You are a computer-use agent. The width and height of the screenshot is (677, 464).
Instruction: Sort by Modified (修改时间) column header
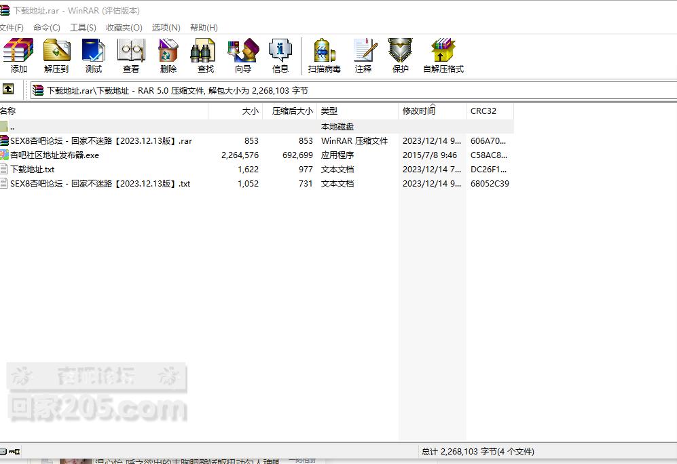pyautogui.click(x=432, y=111)
